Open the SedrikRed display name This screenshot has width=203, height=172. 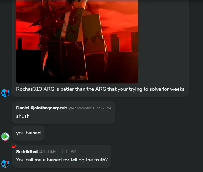point(27,151)
